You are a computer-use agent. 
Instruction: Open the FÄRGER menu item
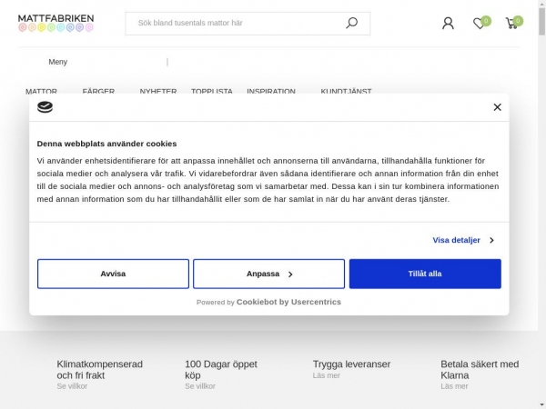point(98,91)
